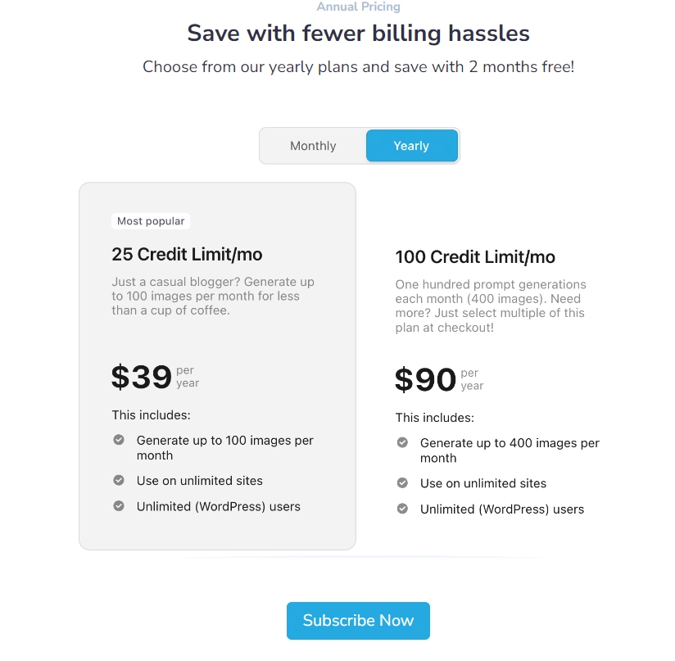
Task: Keep Yearly billing selected
Action: 411,145
